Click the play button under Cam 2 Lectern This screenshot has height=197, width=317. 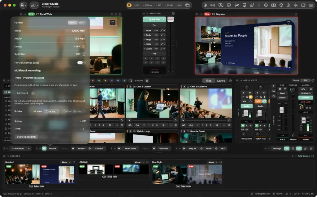click(129, 120)
